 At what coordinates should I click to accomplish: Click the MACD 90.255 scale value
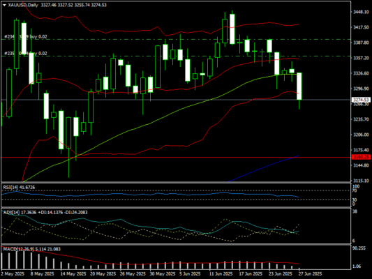(359, 248)
